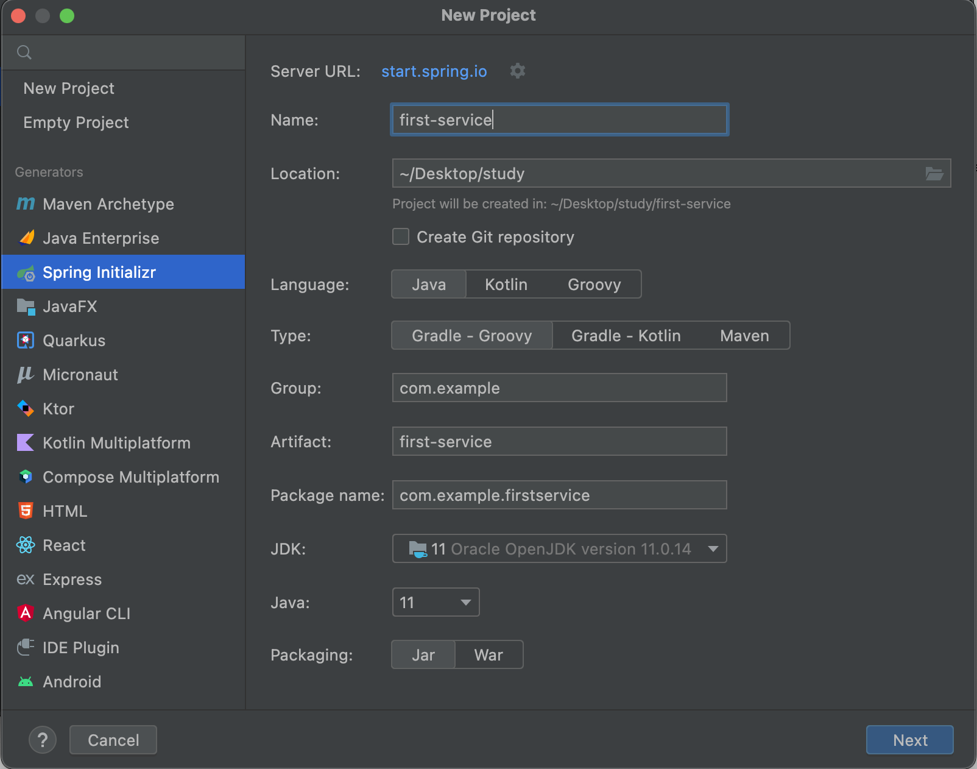The image size is (977, 769).
Task: Click the Group input field
Action: point(560,388)
